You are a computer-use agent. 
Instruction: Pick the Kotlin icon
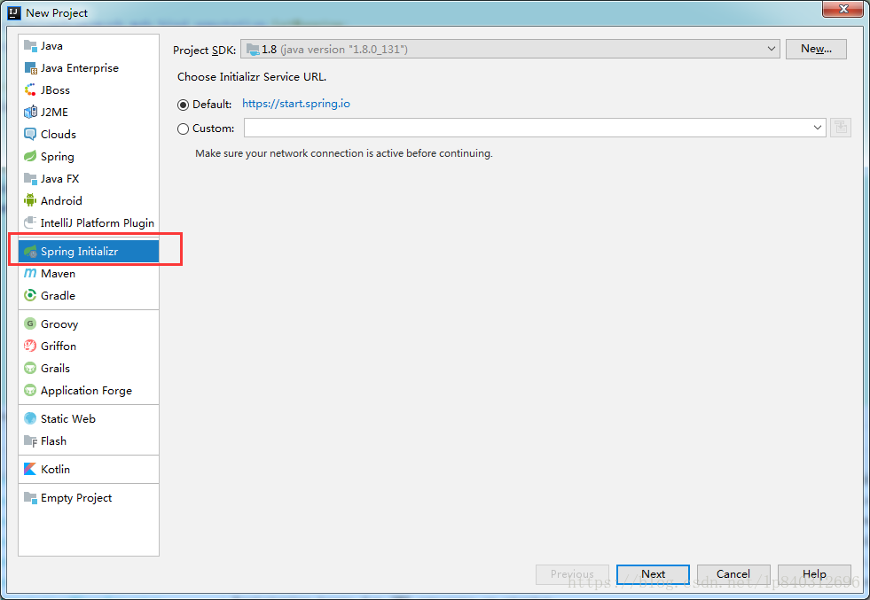coord(30,469)
